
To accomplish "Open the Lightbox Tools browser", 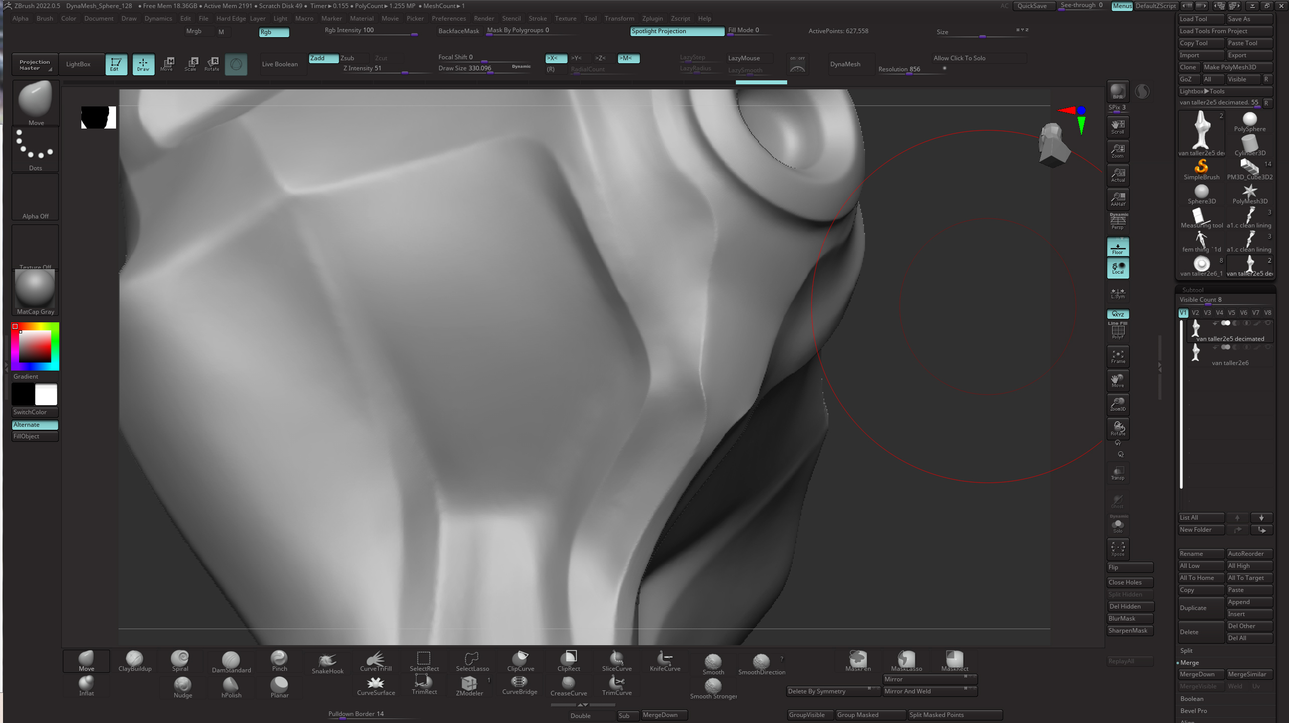I will [1225, 91].
